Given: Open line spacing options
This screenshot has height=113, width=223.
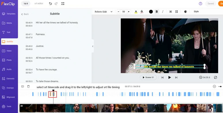Looking at the screenshot, I should tap(177, 12).
